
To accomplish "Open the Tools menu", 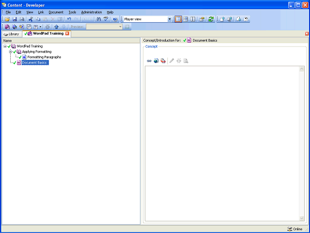I will (x=72, y=12).
